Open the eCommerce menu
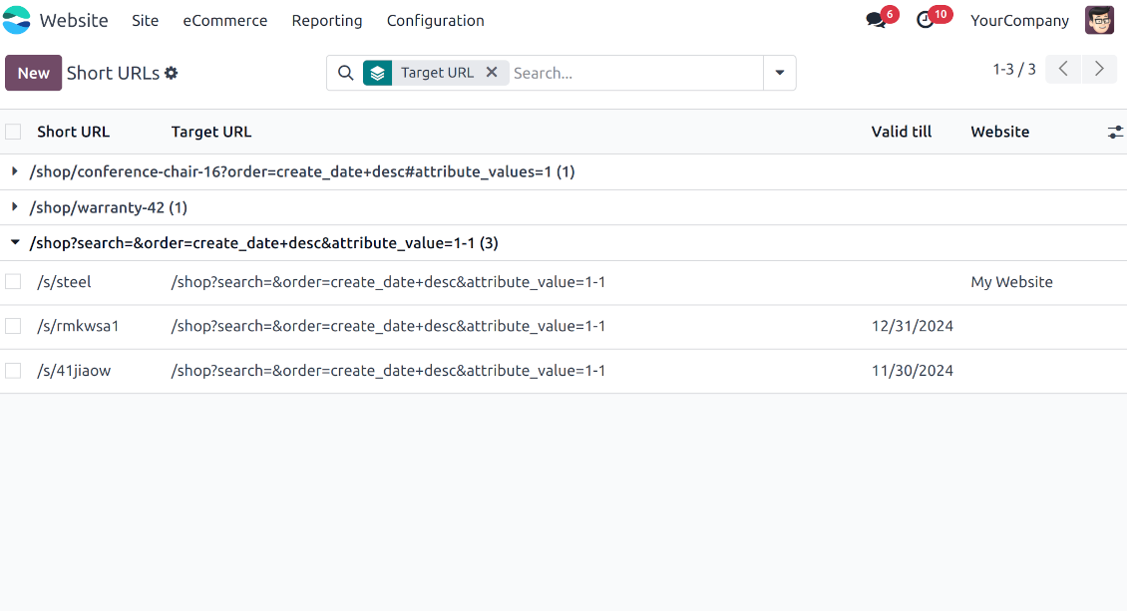1127x611 pixels. click(x=224, y=21)
